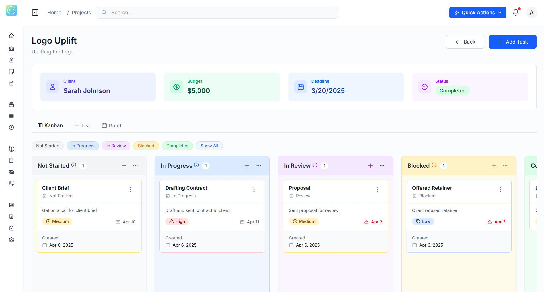Toggle the sidebar panel icon
The width and height of the screenshot is (544, 292).
(35, 13)
